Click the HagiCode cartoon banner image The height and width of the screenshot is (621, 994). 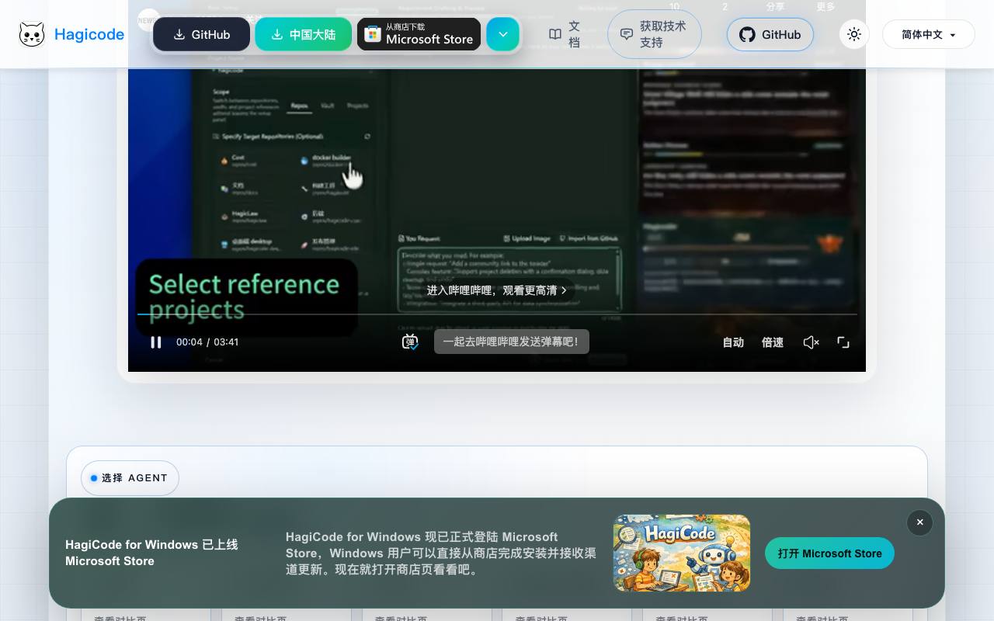682,553
